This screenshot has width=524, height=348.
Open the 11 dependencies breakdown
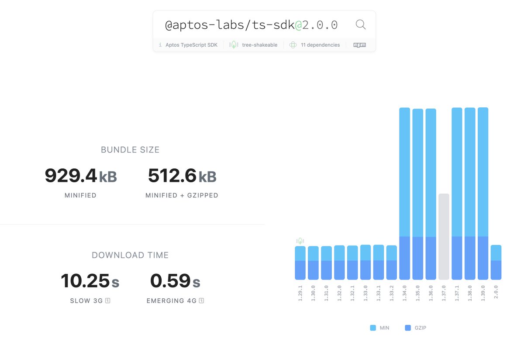321,44
